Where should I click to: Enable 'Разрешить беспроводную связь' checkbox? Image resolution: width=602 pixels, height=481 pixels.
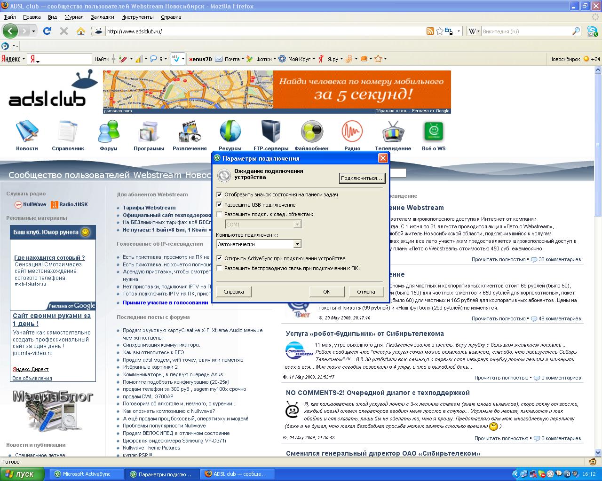(219, 268)
